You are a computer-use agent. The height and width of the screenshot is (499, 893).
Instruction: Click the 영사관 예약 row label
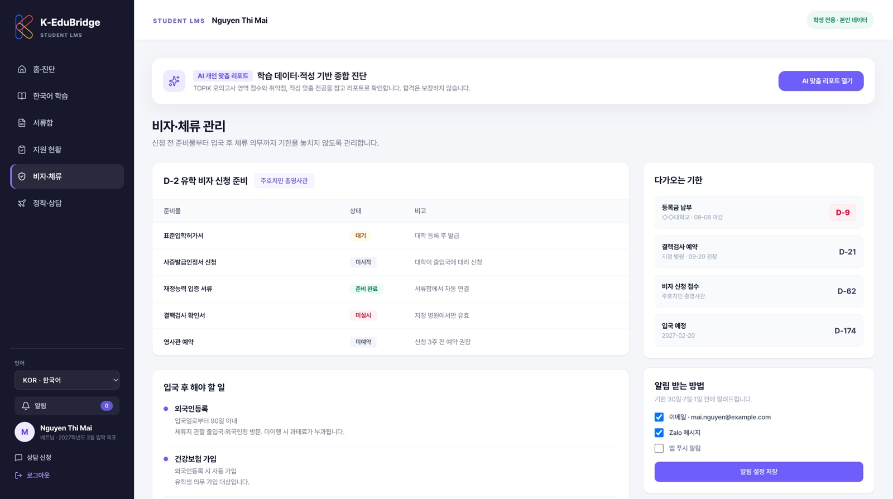pos(179,342)
